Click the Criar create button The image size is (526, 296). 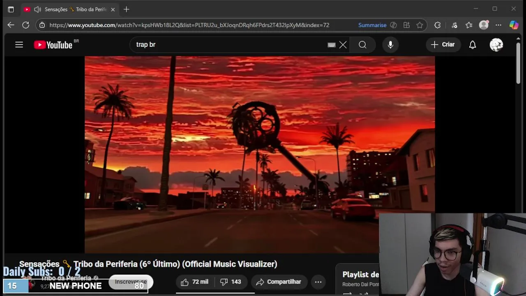tap(443, 45)
